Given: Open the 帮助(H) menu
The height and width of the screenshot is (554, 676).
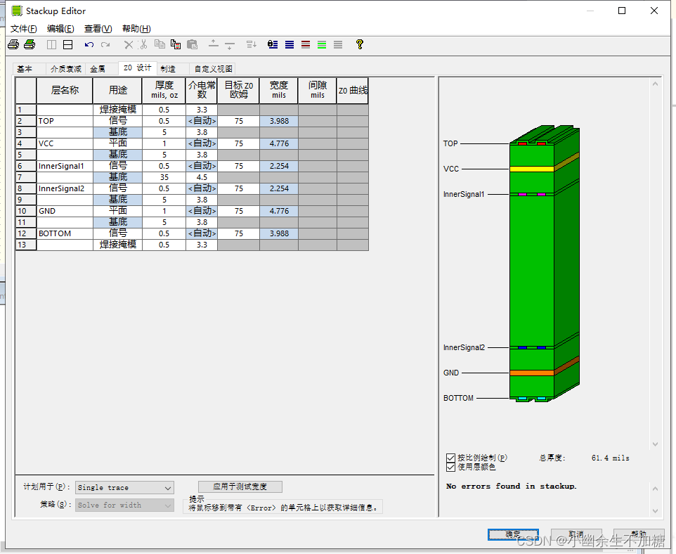Looking at the screenshot, I should [x=136, y=29].
